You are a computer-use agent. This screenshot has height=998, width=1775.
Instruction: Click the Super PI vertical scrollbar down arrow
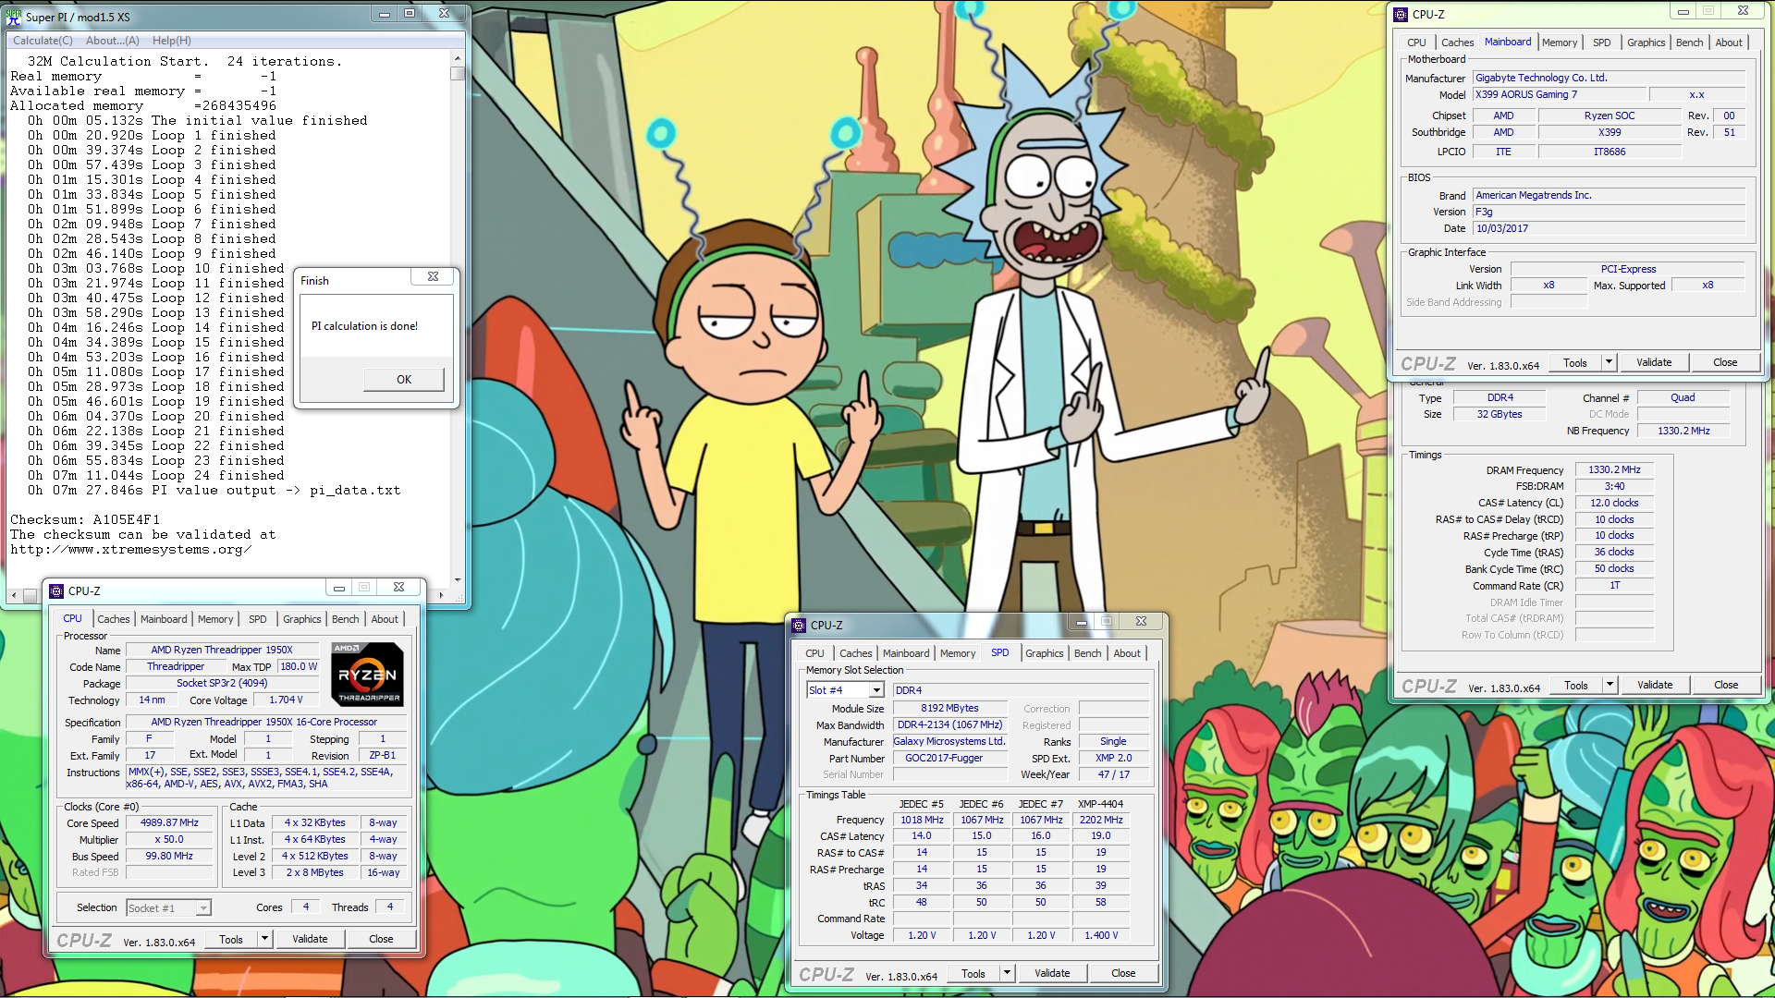click(458, 580)
